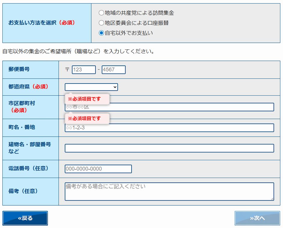Viewport: 283px width, 228px height.
Task: Open the 都道府県 prefecture dropdown
Action: 91,87
